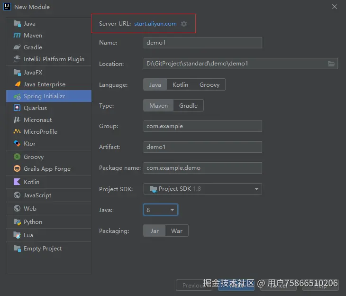This screenshot has width=346, height=296.
Task: Open the Java version dropdown
Action: tap(161, 210)
